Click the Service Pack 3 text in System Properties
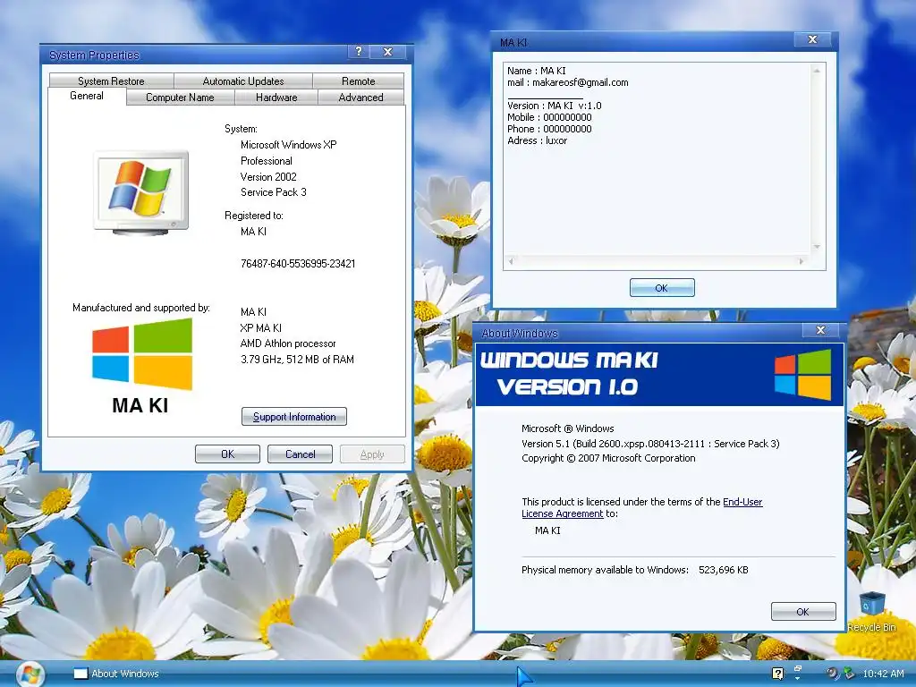Viewport: 916px width, 687px height. (274, 192)
